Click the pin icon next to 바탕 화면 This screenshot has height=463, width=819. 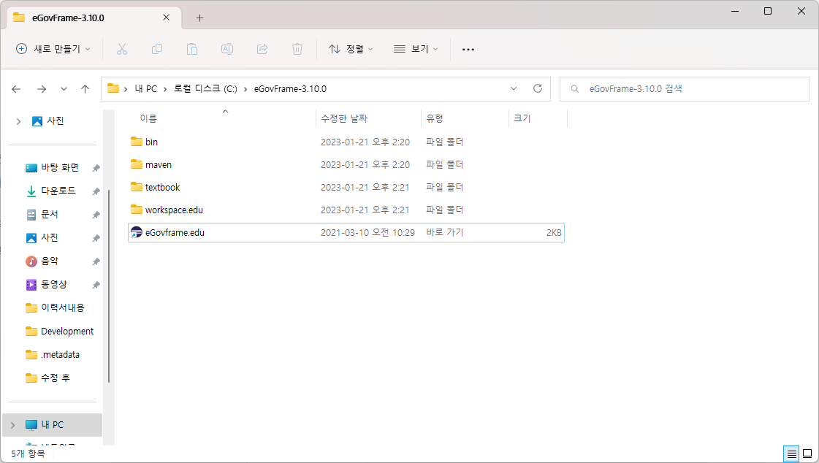[x=96, y=168]
